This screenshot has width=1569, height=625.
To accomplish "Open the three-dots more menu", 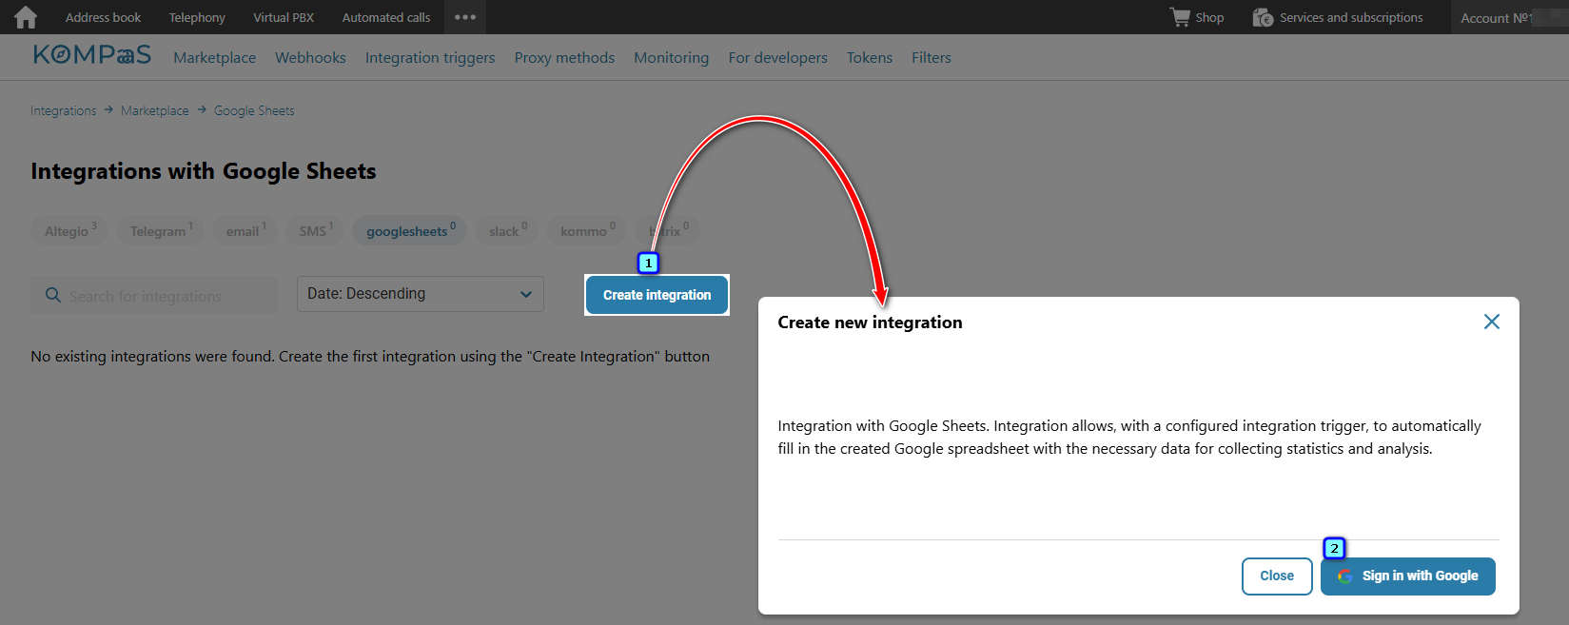I will point(465,17).
